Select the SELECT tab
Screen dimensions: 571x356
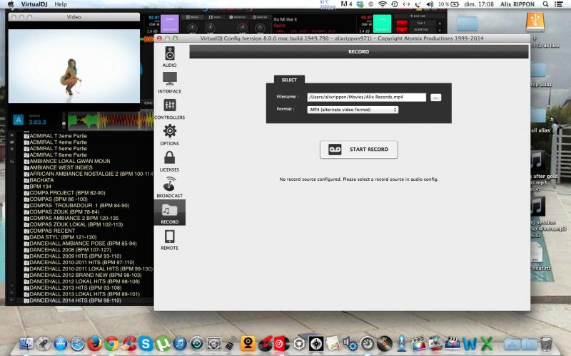[289, 80]
